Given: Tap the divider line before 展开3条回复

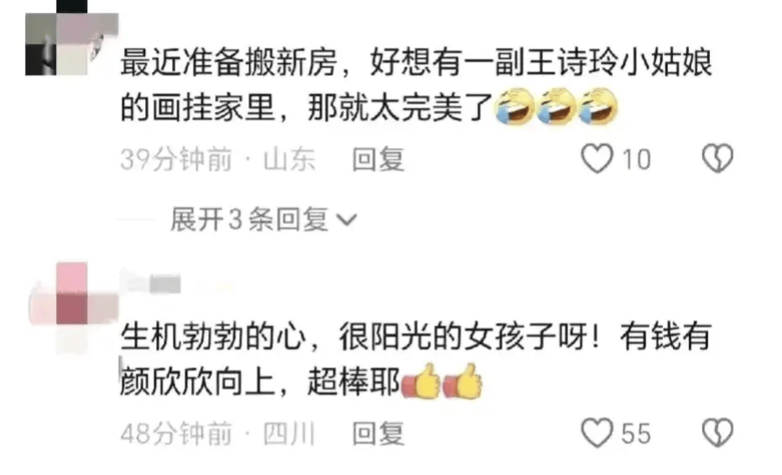Looking at the screenshot, I should pos(135,220).
